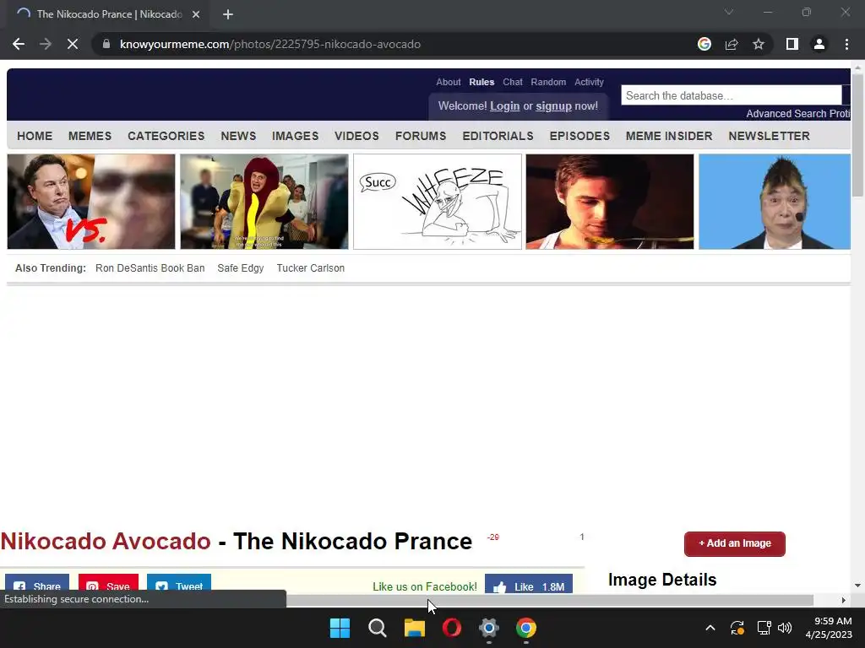The image size is (865, 648).
Task: Click the browser forward arrow
Action: [x=46, y=44]
